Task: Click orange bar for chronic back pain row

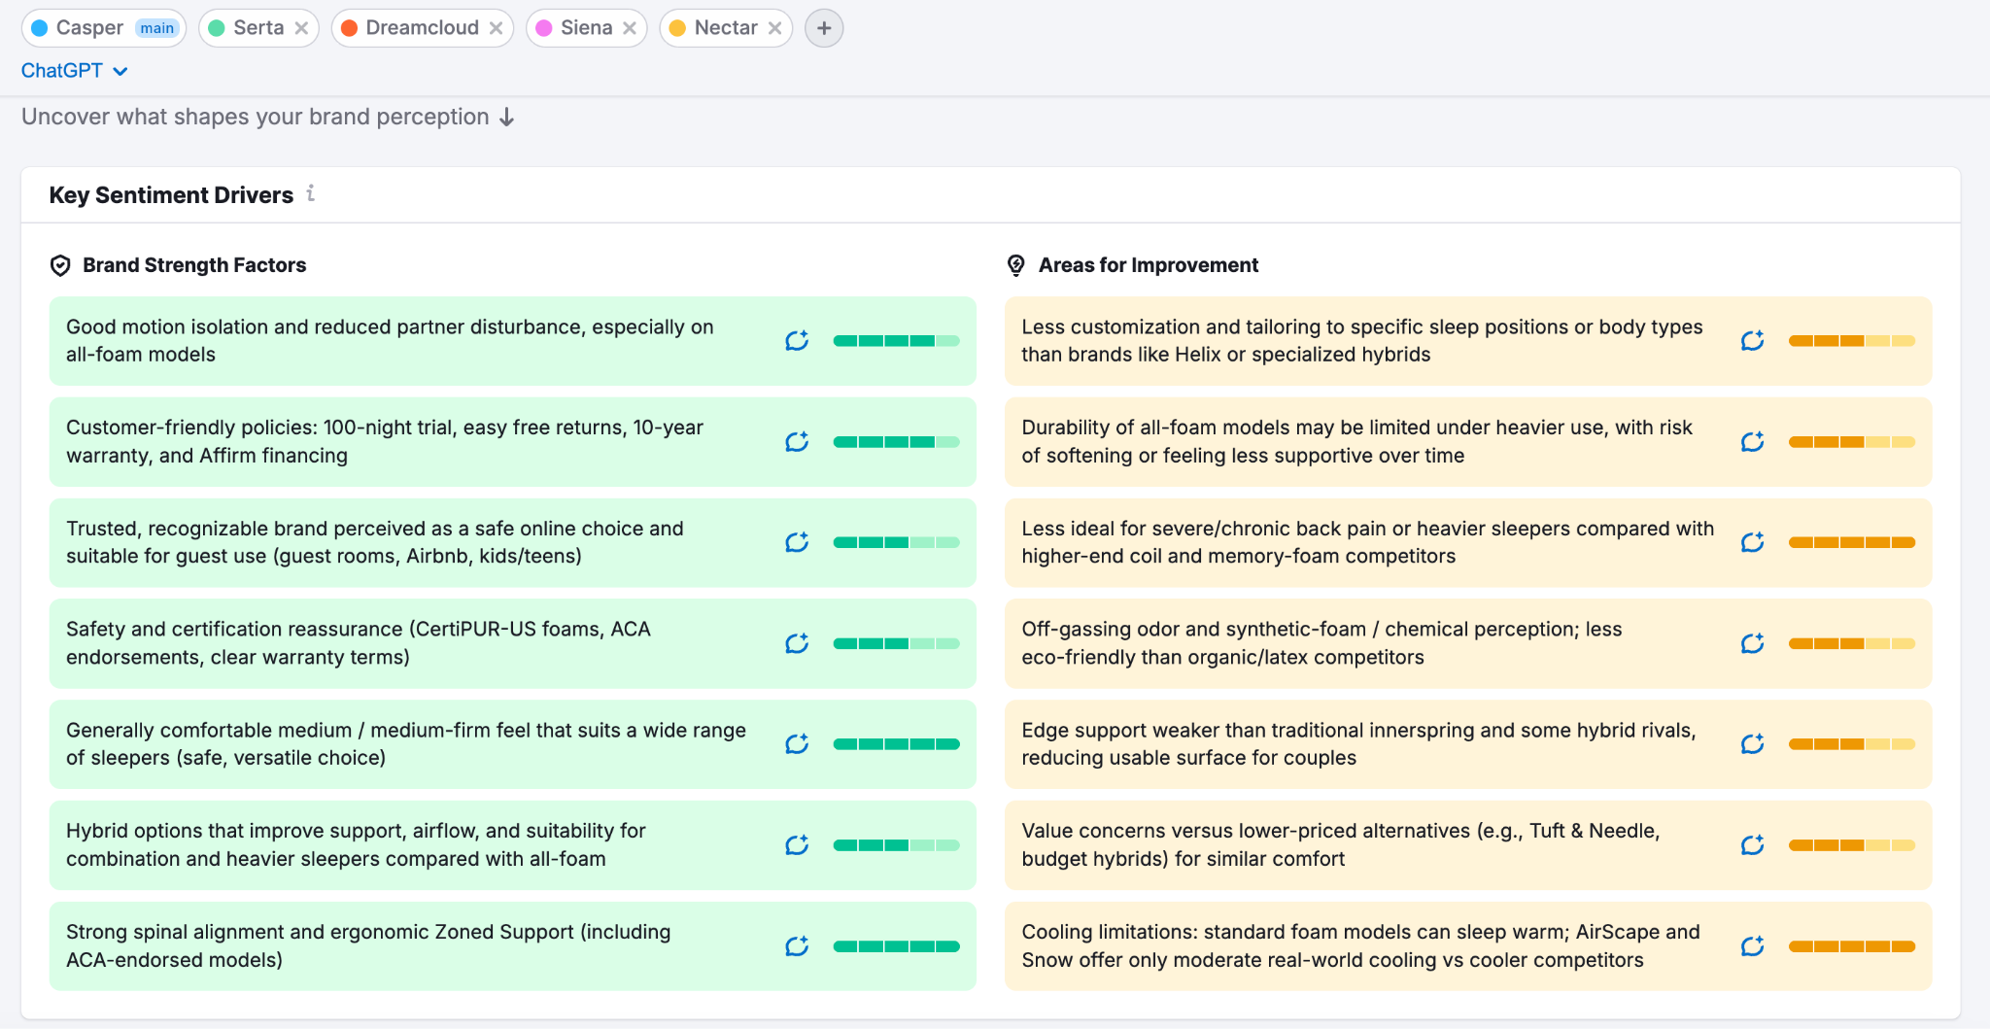Action: 1852,542
